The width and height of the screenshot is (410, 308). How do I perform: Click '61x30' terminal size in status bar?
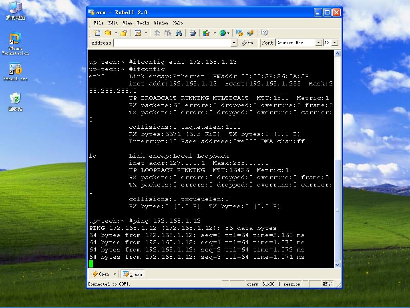click(x=268, y=284)
